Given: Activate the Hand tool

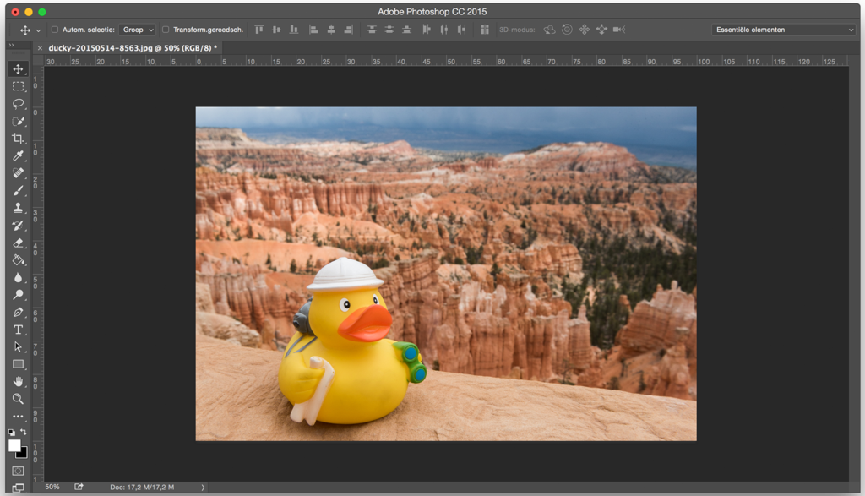Looking at the screenshot, I should pyautogui.click(x=18, y=382).
